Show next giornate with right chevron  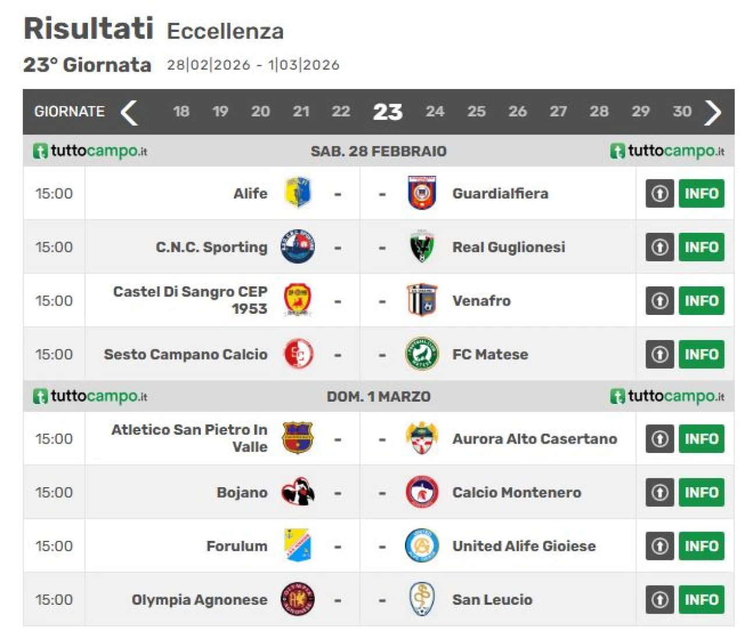(712, 112)
